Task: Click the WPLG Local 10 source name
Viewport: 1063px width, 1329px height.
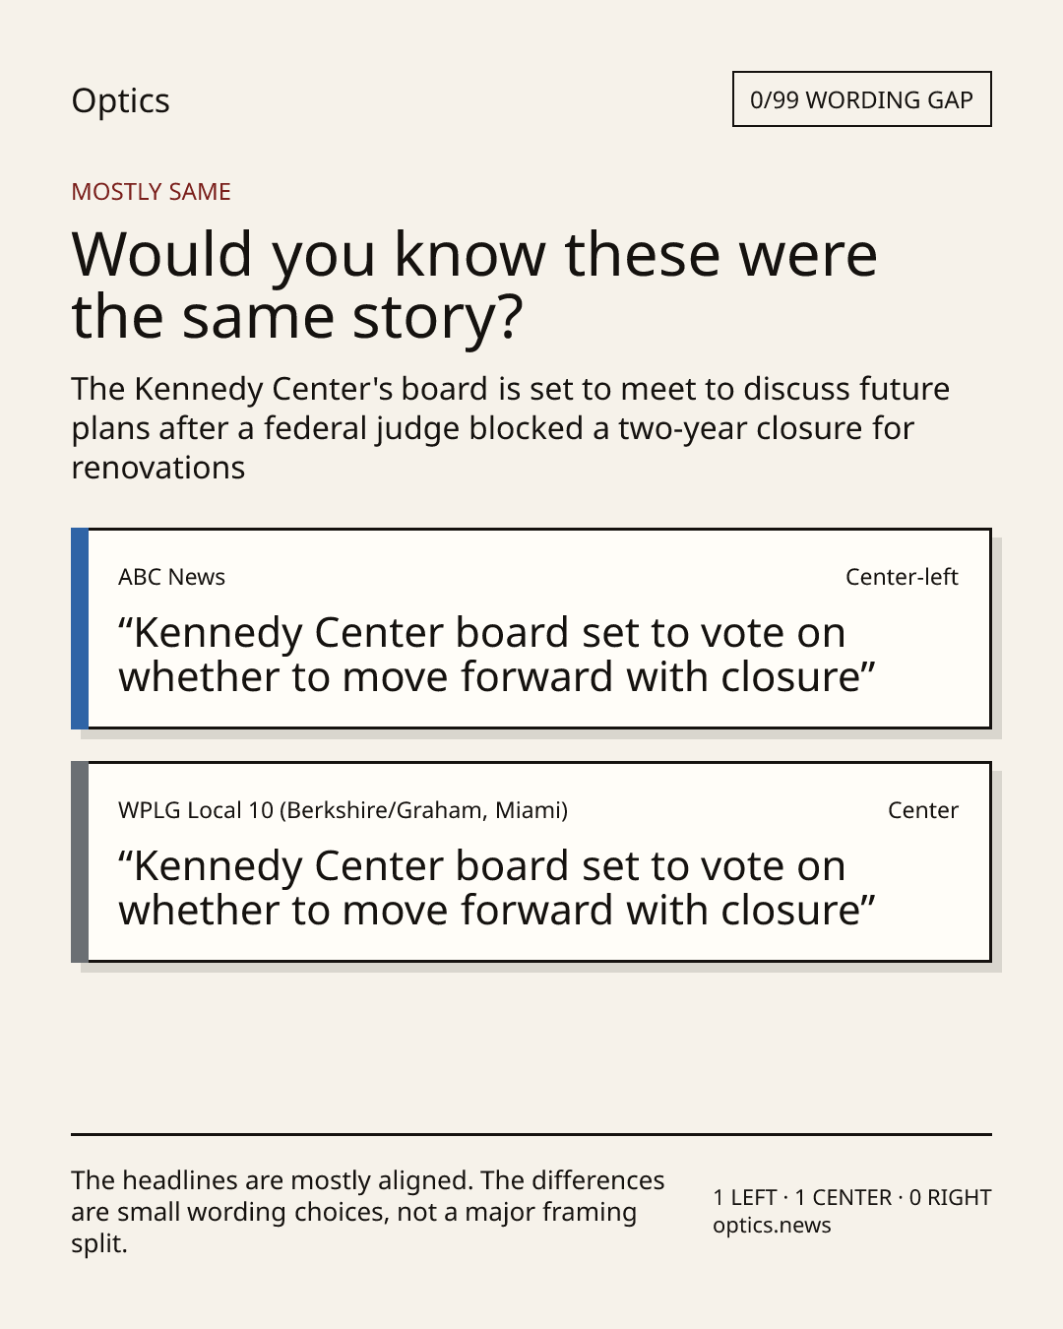Action: [x=343, y=810]
